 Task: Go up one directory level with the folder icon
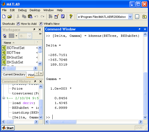click(x=144, y=17)
